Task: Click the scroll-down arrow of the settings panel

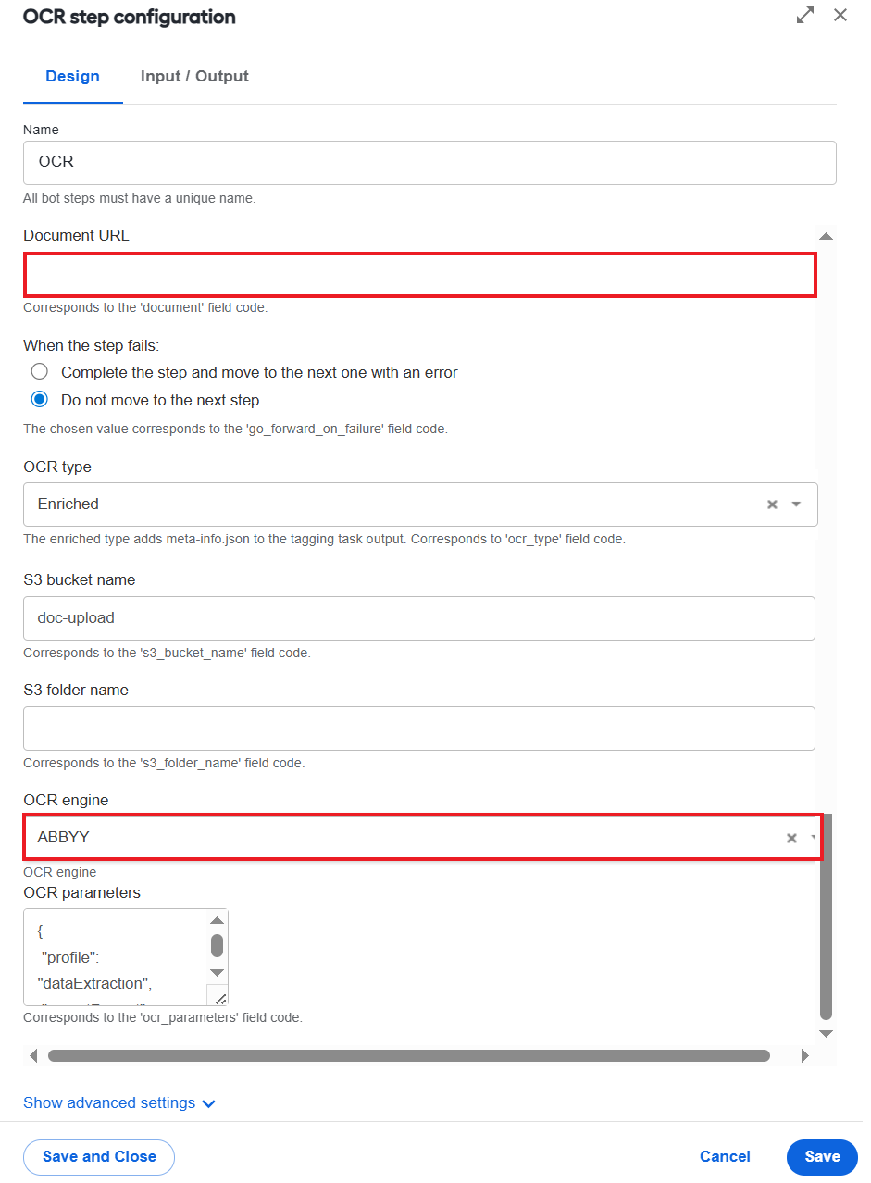Action: [826, 1033]
